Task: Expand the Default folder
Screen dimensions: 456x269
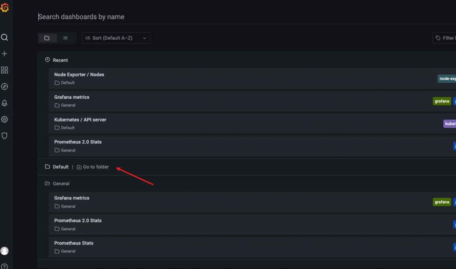Action: click(61, 167)
